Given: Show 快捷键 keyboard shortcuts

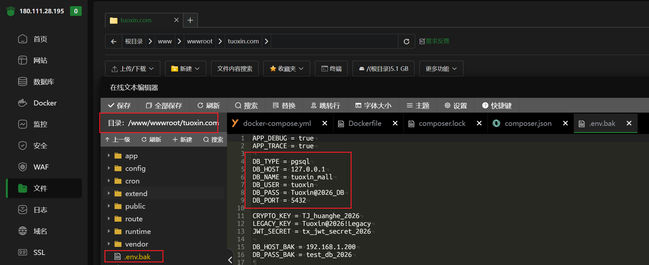Looking at the screenshot, I should pyautogui.click(x=497, y=105).
